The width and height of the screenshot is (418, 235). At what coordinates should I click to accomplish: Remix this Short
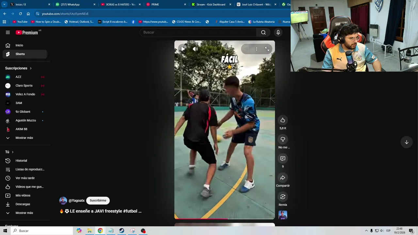pos(283,197)
